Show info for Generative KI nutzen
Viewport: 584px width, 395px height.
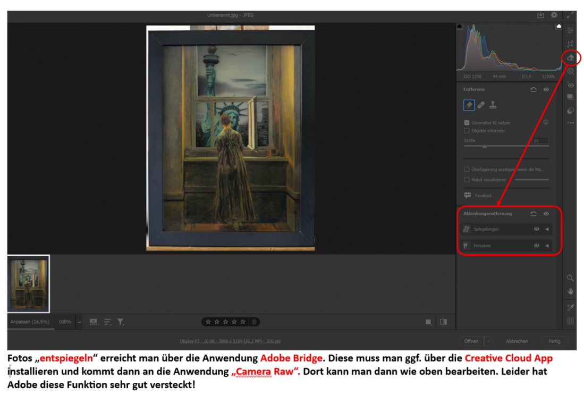546,122
